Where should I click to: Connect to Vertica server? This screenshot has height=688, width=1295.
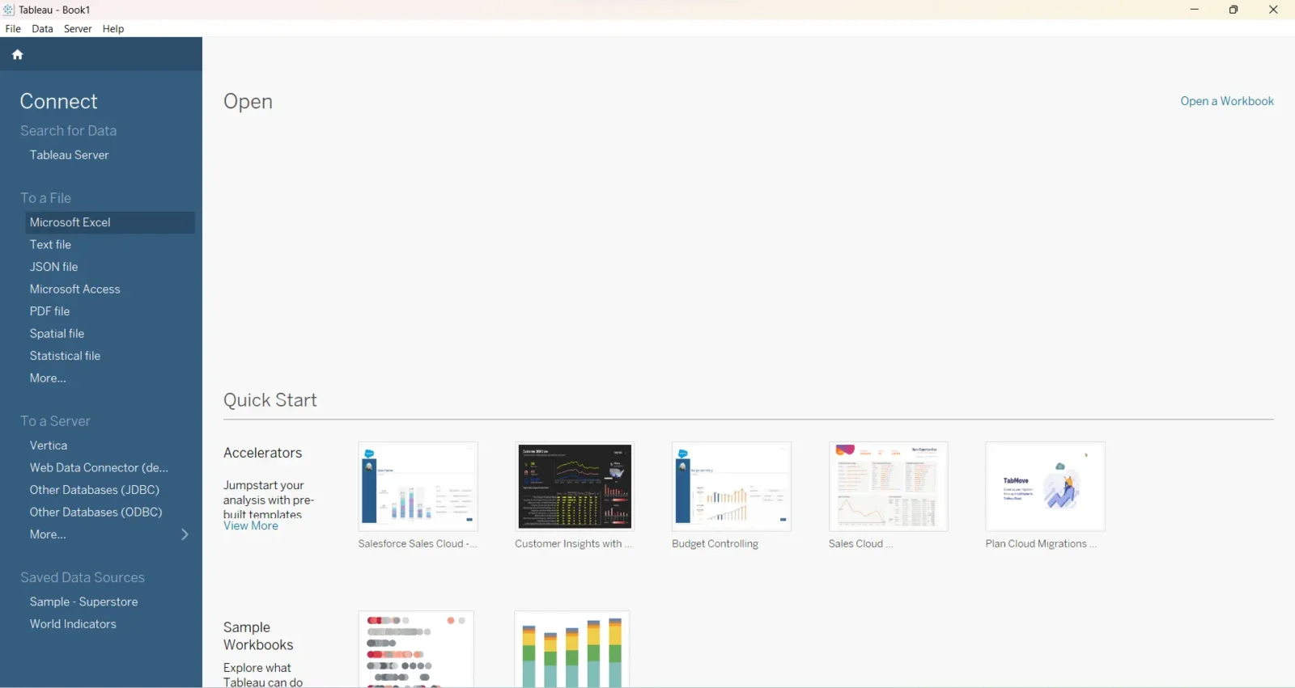tap(49, 445)
